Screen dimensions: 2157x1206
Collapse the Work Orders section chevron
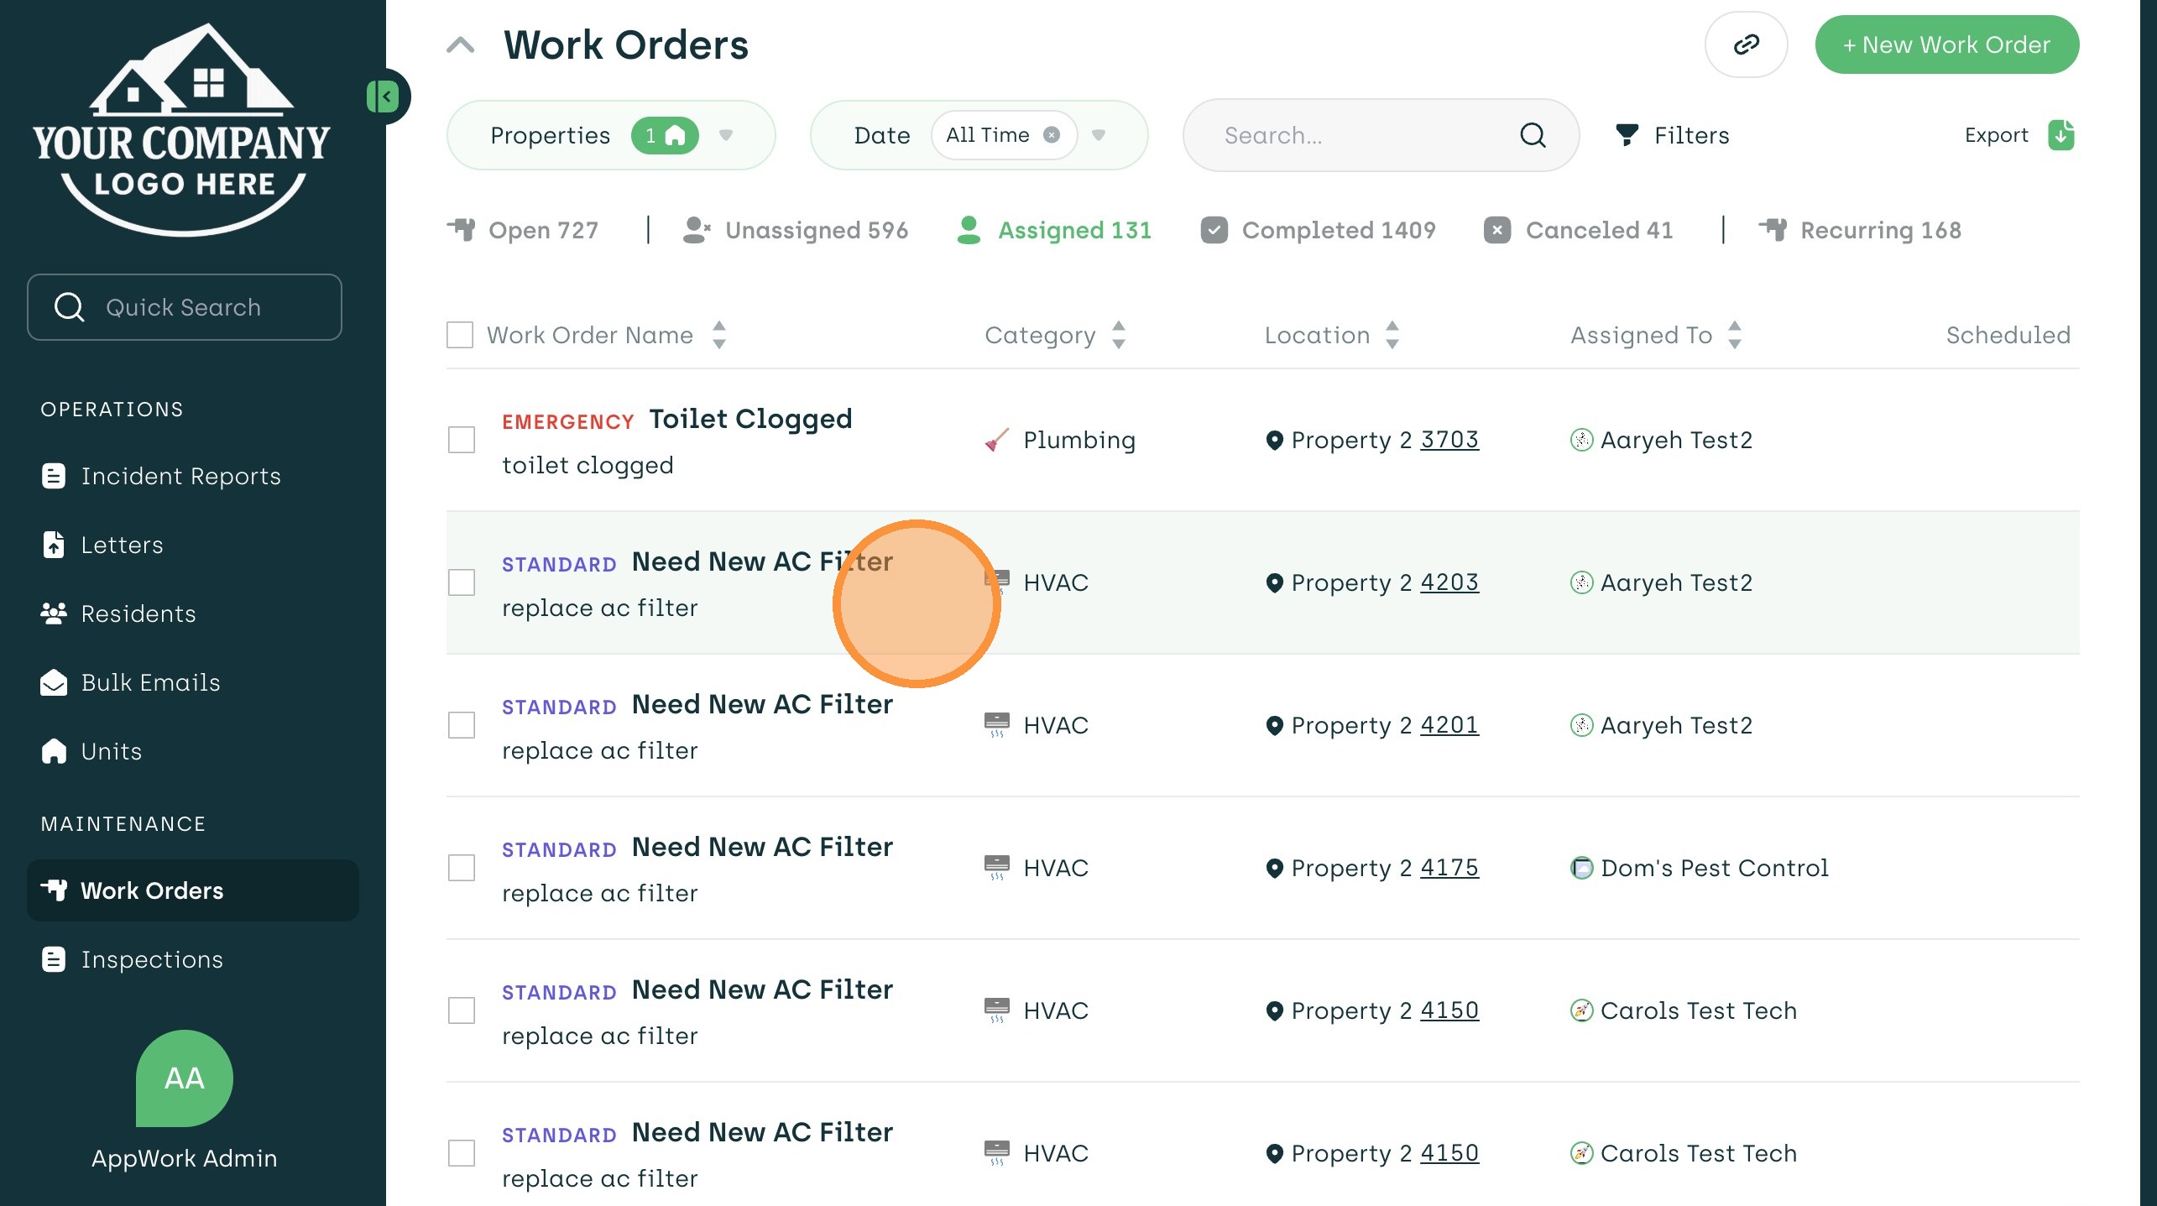pyautogui.click(x=461, y=44)
